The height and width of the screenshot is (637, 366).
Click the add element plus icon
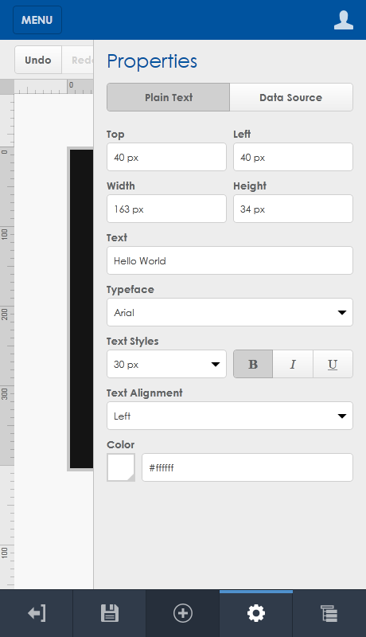click(x=182, y=613)
